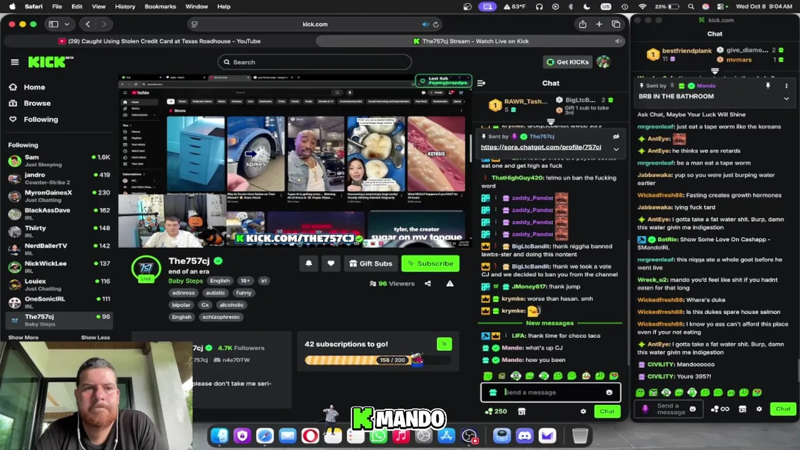Click the 250 channel points balance

(x=496, y=411)
